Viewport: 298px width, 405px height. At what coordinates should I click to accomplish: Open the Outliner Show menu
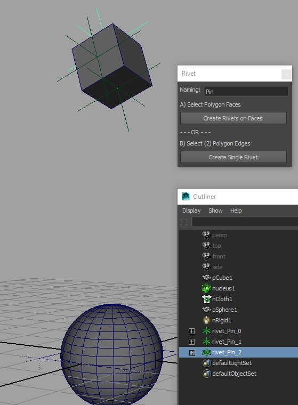point(215,210)
